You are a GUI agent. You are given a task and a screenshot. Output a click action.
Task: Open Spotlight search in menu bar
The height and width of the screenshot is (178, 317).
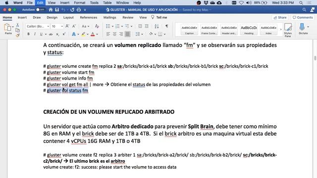pyautogui.click(x=301, y=2)
